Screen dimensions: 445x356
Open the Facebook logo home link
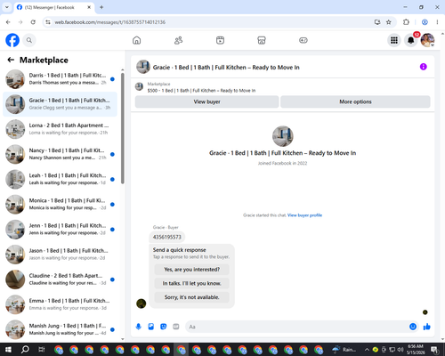pos(12,40)
